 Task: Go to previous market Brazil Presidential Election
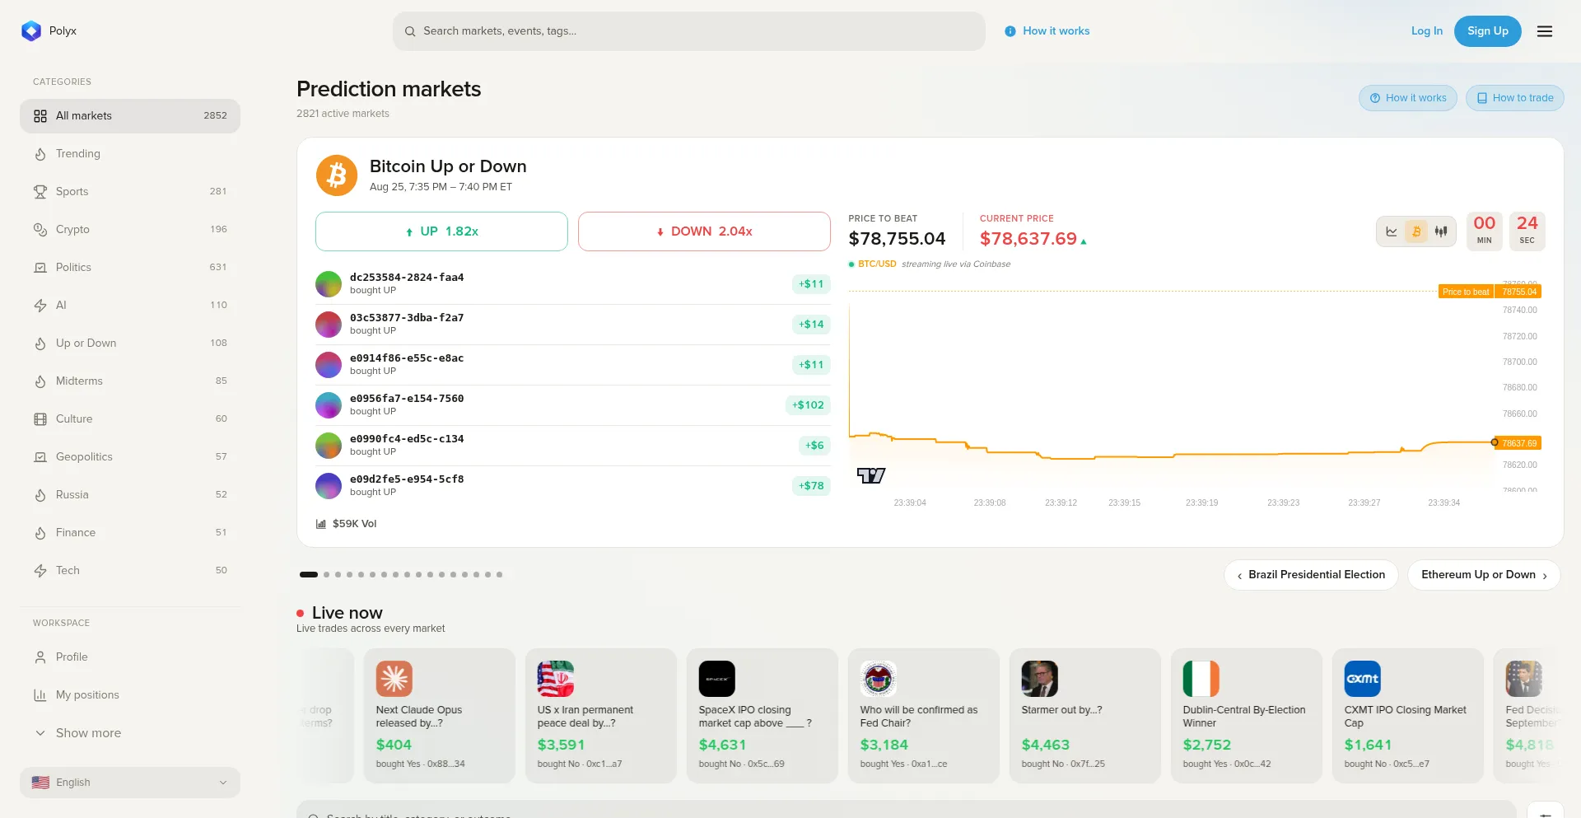click(x=1311, y=575)
